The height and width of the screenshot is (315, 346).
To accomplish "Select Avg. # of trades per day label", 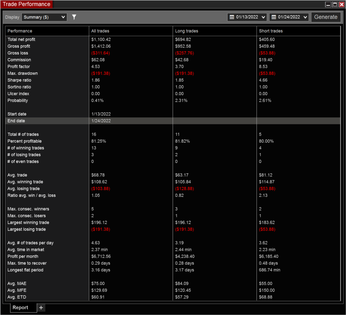I will pyautogui.click(x=31, y=243).
